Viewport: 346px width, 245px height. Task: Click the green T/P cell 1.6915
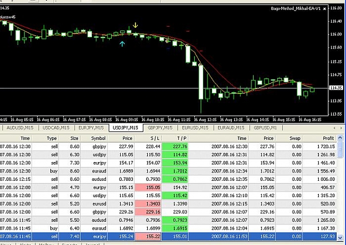[175, 228]
